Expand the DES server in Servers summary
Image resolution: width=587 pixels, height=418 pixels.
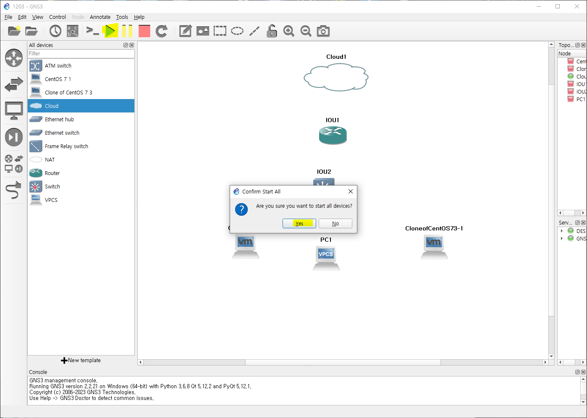coord(562,231)
